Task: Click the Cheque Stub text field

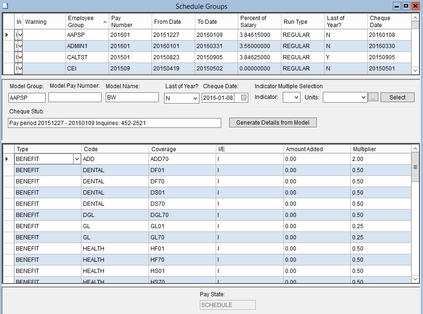Action: coord(115,123)
